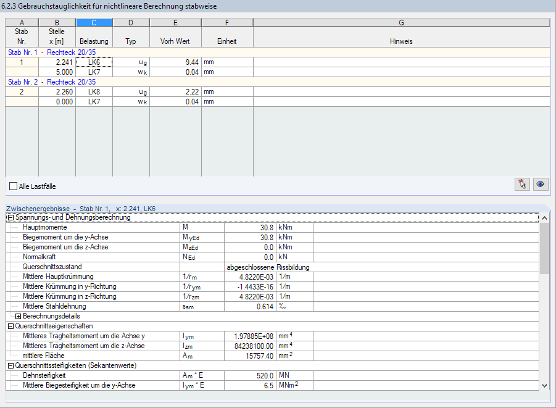Select column header A

(22, 23)
